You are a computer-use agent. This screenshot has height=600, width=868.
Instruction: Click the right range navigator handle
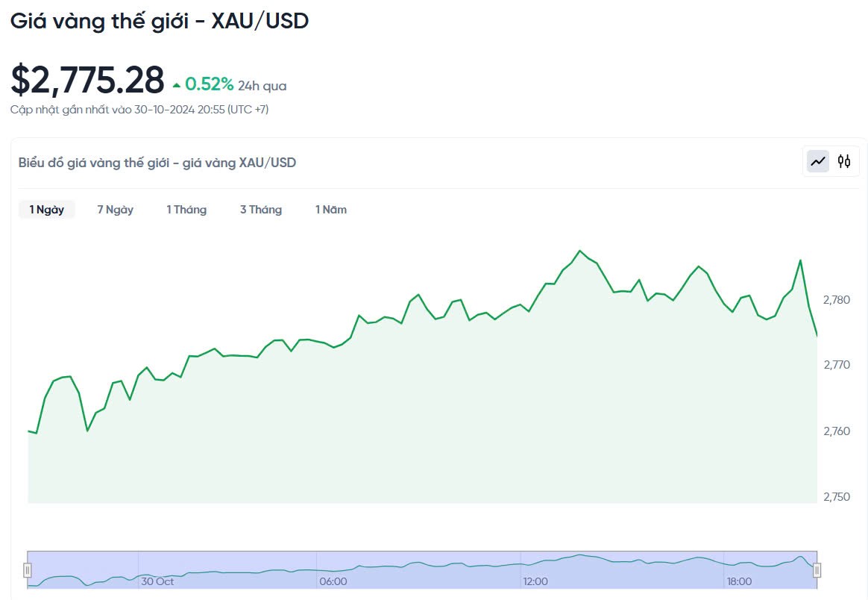(x=817, y=570)
